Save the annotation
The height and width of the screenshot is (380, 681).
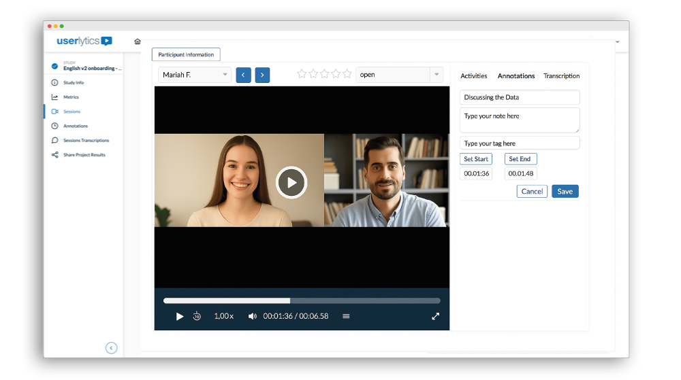click(565, 192)
